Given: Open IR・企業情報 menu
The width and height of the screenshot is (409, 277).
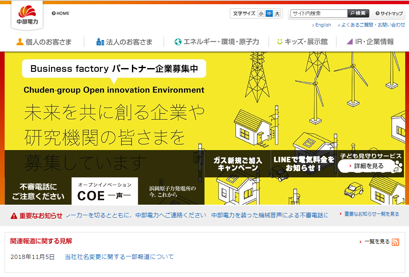Looking at the screenshot, I should (370, 42).
